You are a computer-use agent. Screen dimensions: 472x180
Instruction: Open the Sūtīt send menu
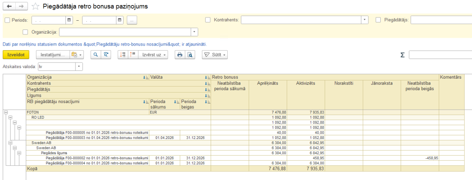214,55
